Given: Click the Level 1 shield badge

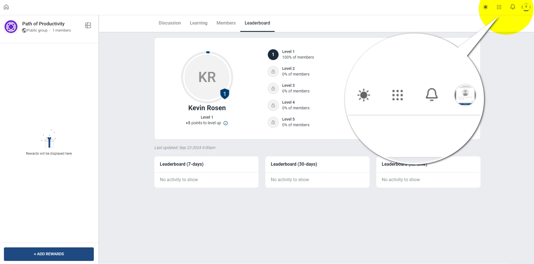Looking at the screenshot, I should (x=224, y=94).
